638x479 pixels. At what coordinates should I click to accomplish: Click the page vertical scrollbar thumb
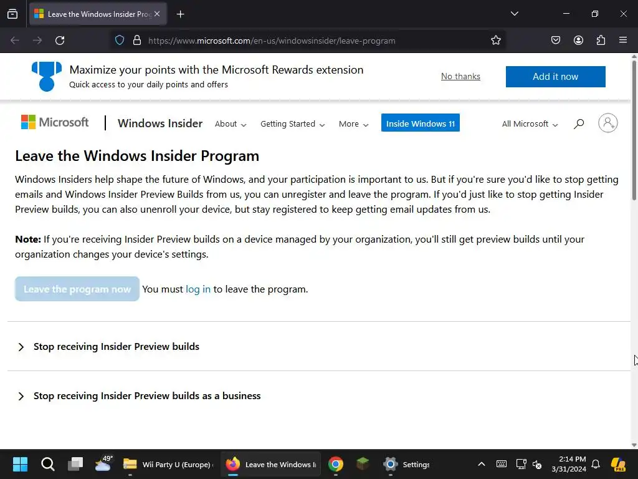pyautogui.click(x=634, y=130)
